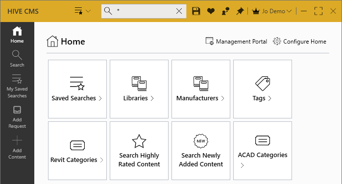
Task: Open the Revit Categories tile
Action: (77, 151)
